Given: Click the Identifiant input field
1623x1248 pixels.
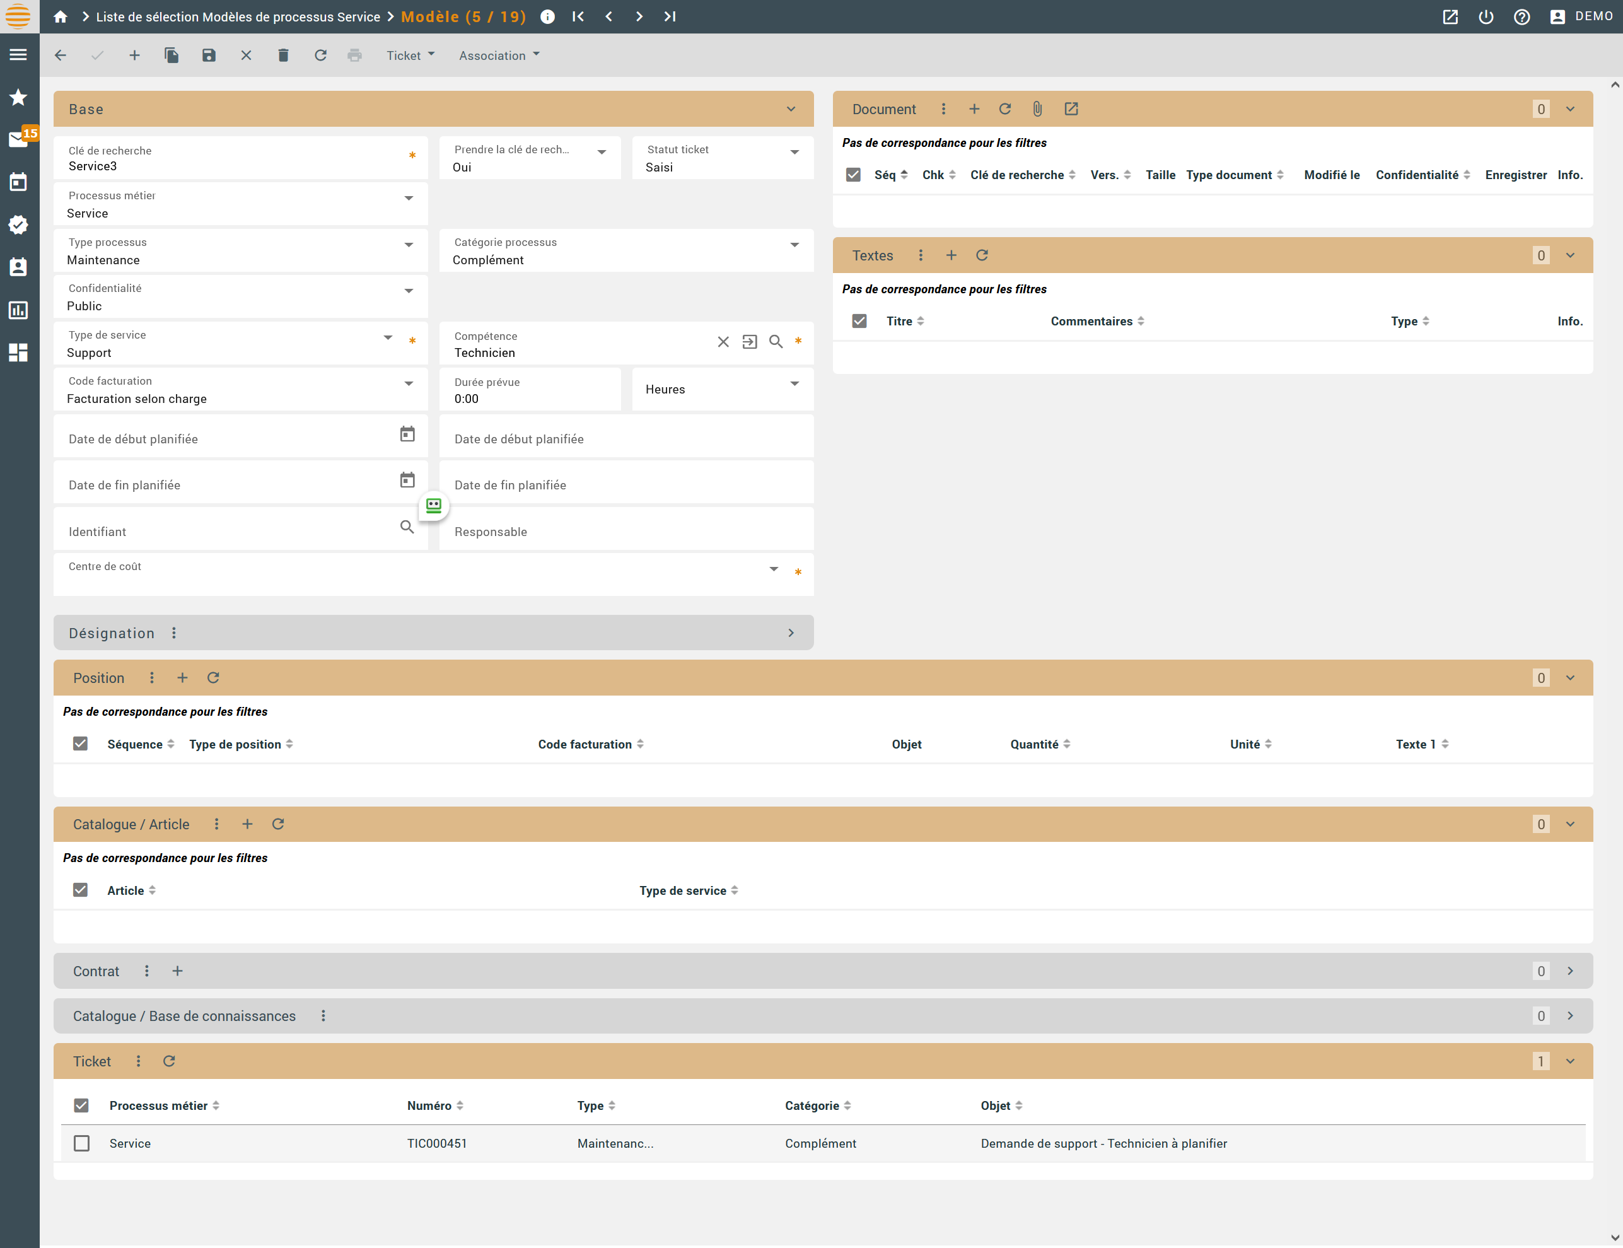Looking at the screenshot, I should 241,528.
